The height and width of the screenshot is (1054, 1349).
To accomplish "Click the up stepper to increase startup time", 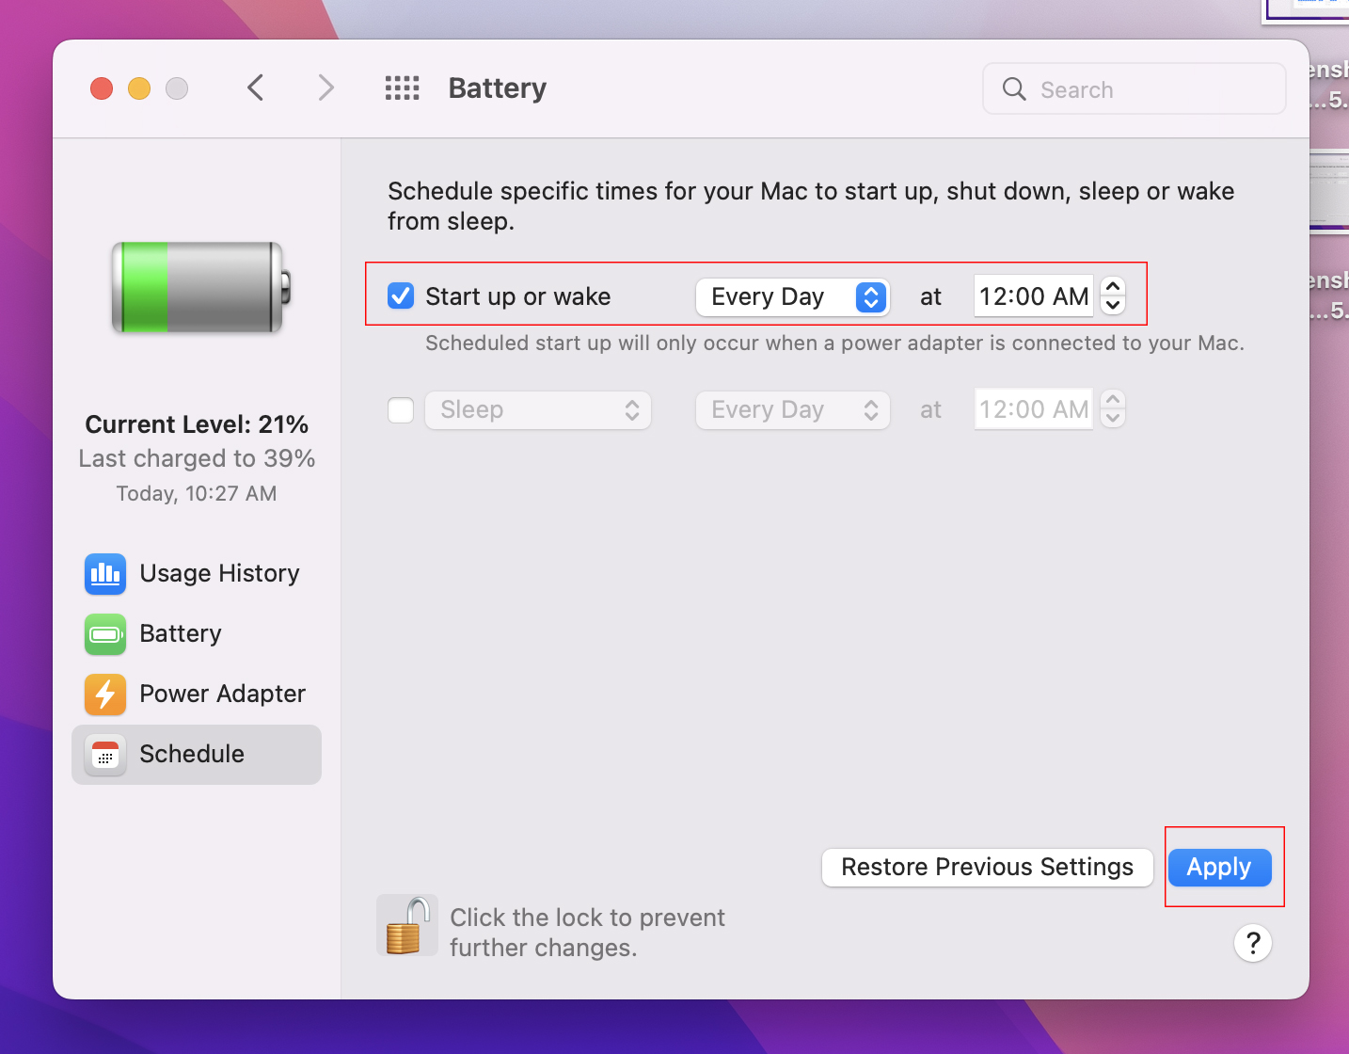I will click(x=1112, y=285).
